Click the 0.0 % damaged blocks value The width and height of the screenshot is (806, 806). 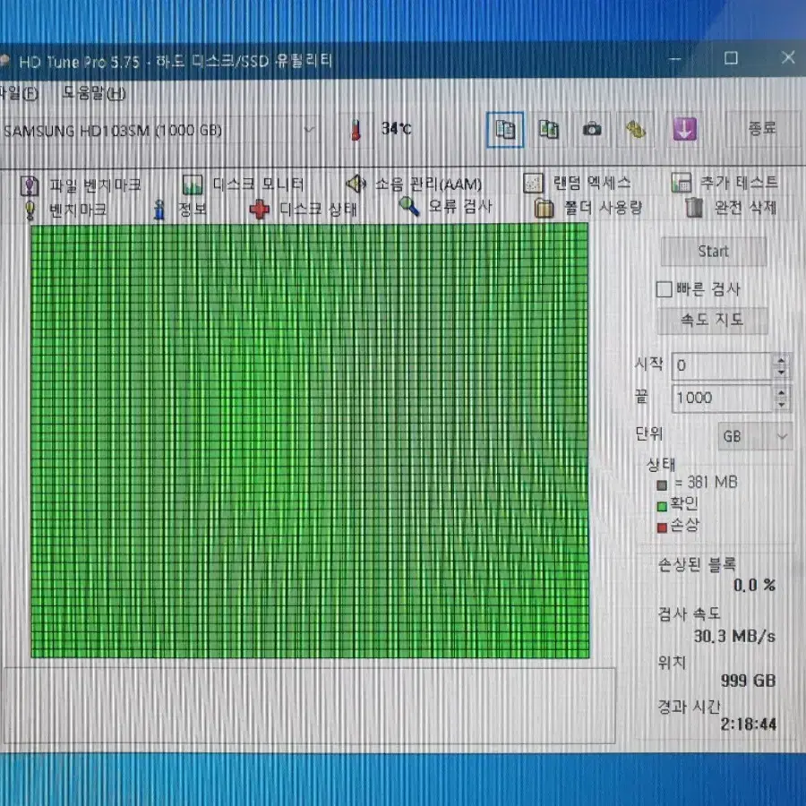[754, 585]
